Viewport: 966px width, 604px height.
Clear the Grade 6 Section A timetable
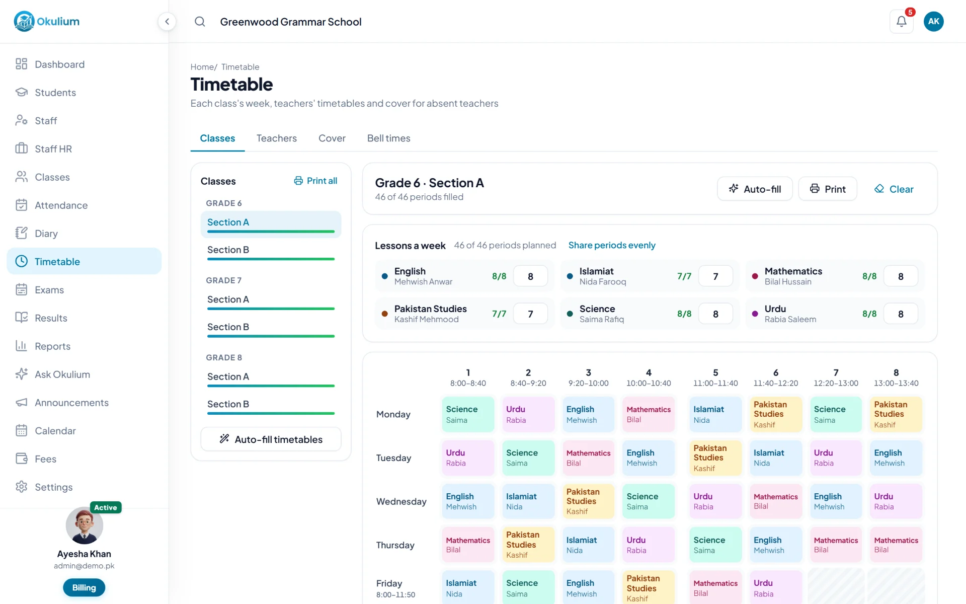click(894, 189)
